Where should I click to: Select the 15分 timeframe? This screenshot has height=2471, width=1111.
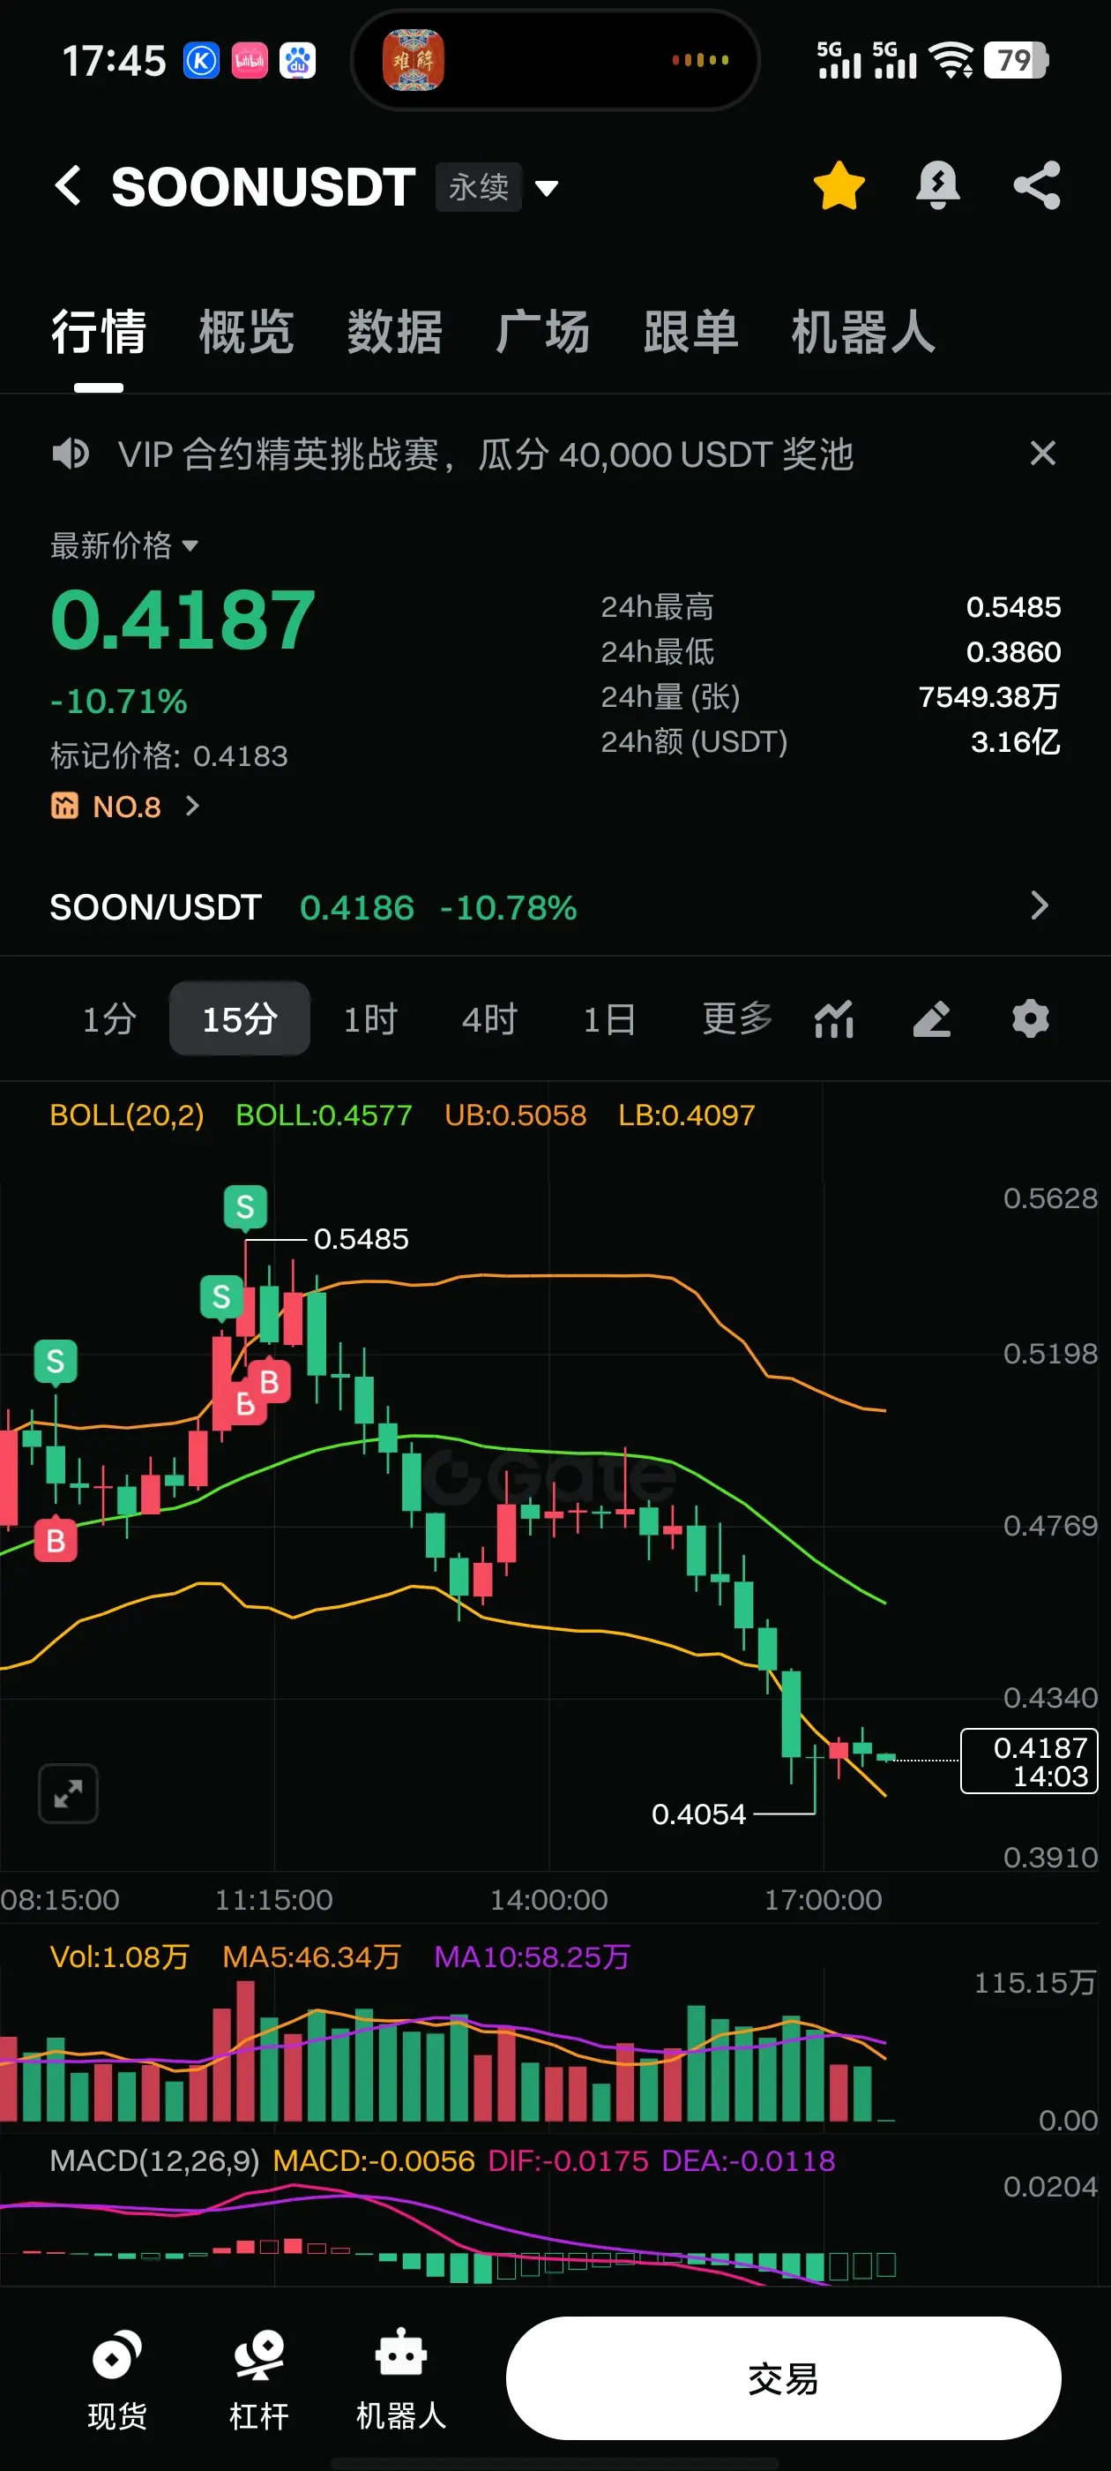[x=240, y=1018]
